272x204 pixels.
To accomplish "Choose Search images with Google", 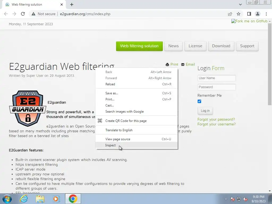I will pyautogui.click(x=137, y=112).
